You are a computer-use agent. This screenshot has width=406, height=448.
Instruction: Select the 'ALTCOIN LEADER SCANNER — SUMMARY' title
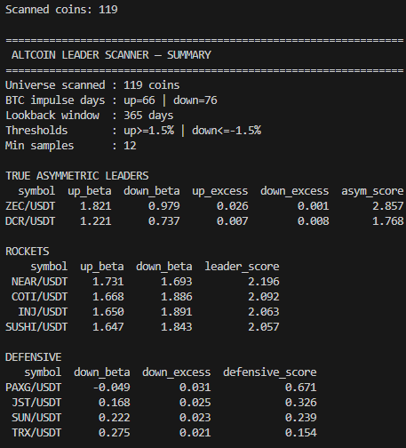click(x=111, y=55)
